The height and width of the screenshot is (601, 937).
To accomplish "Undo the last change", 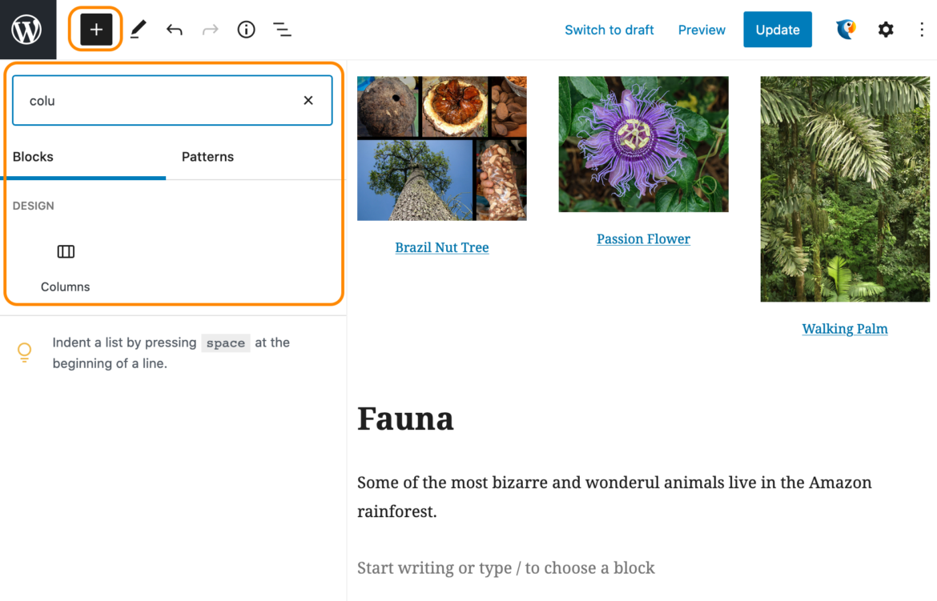I will click(x=174, y=30).
